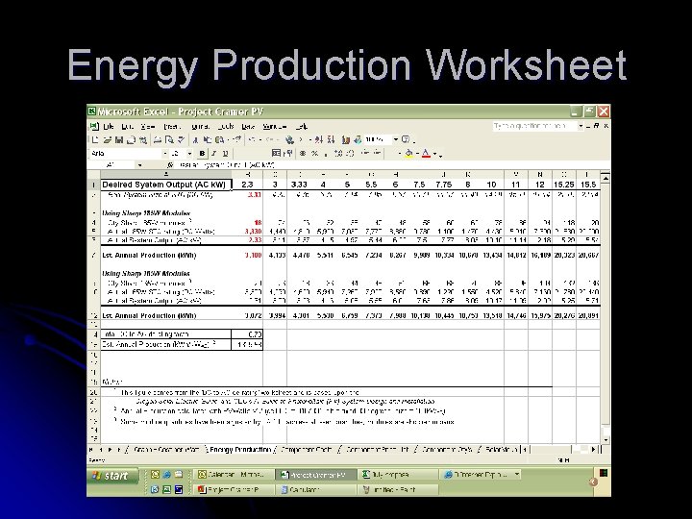Image resolution: width=692 pixels, height=519 pixels.
Task: Click the vertical scrollbar up arrow
Action: pyautogui.click(x=605, y=178)
